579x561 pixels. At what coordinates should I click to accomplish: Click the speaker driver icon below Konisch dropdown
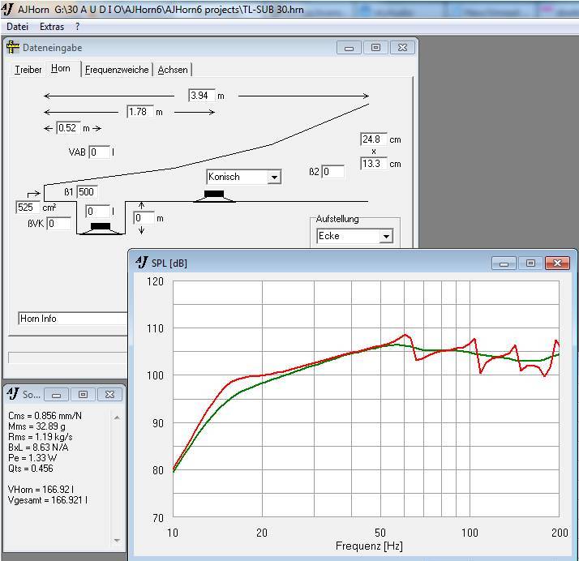(214, 195)
